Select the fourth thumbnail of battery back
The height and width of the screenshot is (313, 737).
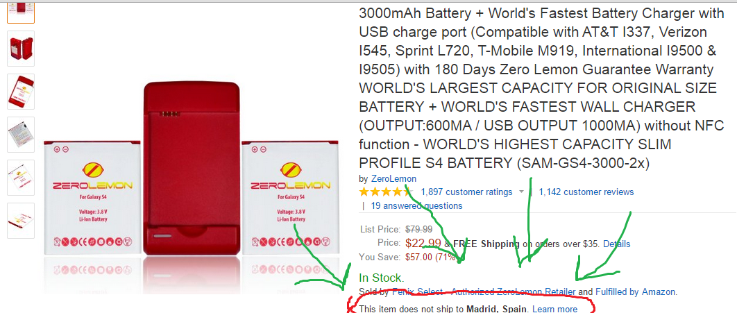point(21,135)
